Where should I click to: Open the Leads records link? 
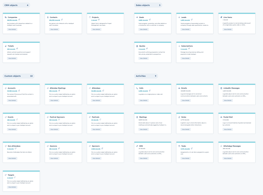pos(185,20)
